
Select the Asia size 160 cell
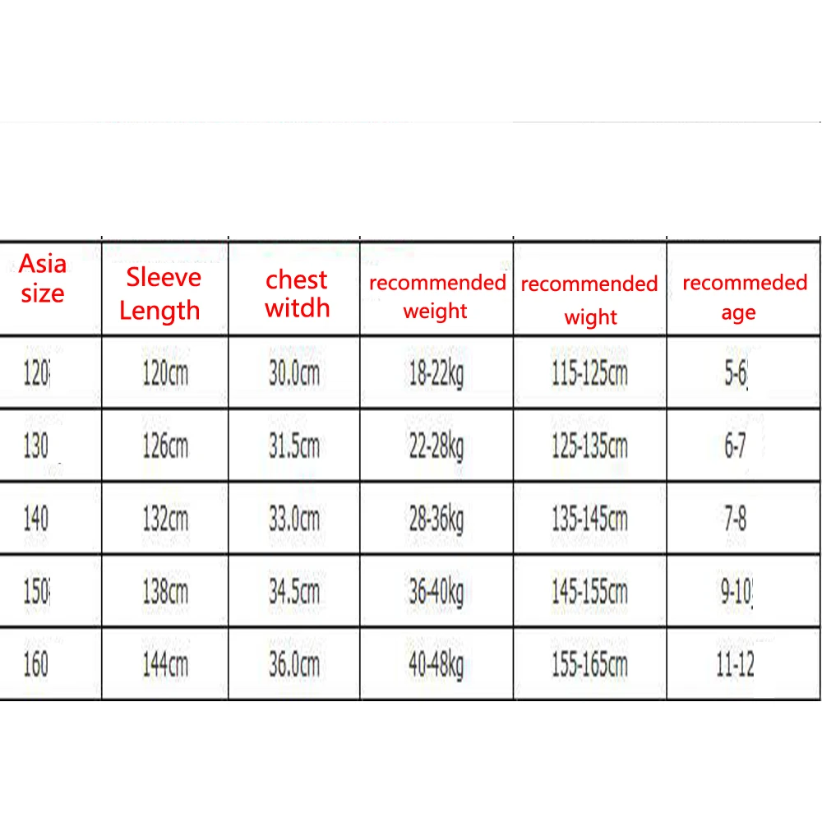[x=50, y=663]
